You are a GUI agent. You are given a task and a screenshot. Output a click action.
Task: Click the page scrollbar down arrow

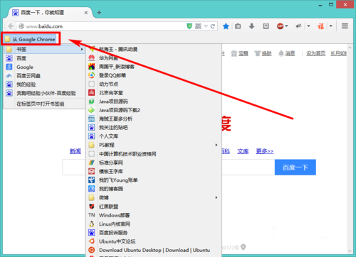[x=350, y=251]
